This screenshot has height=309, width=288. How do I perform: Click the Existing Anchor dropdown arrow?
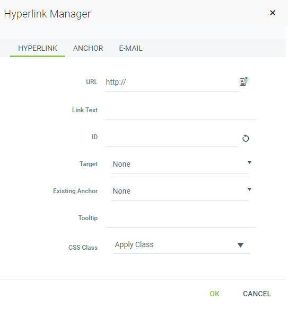point(249,189)
